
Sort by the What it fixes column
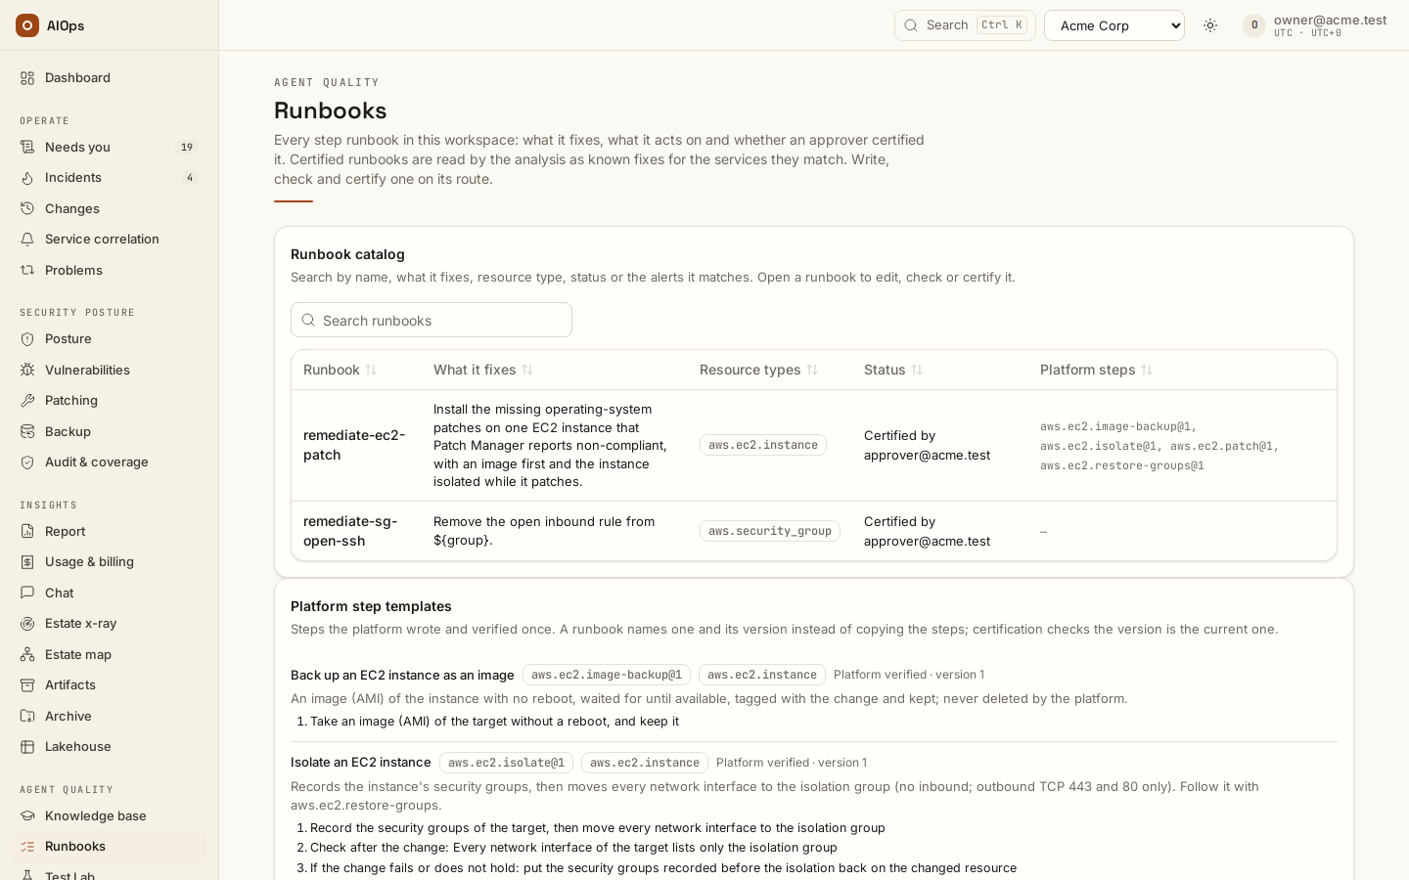point(483,370)
